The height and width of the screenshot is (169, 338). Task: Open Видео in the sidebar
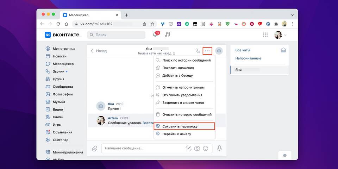click(x=54, y=109)
